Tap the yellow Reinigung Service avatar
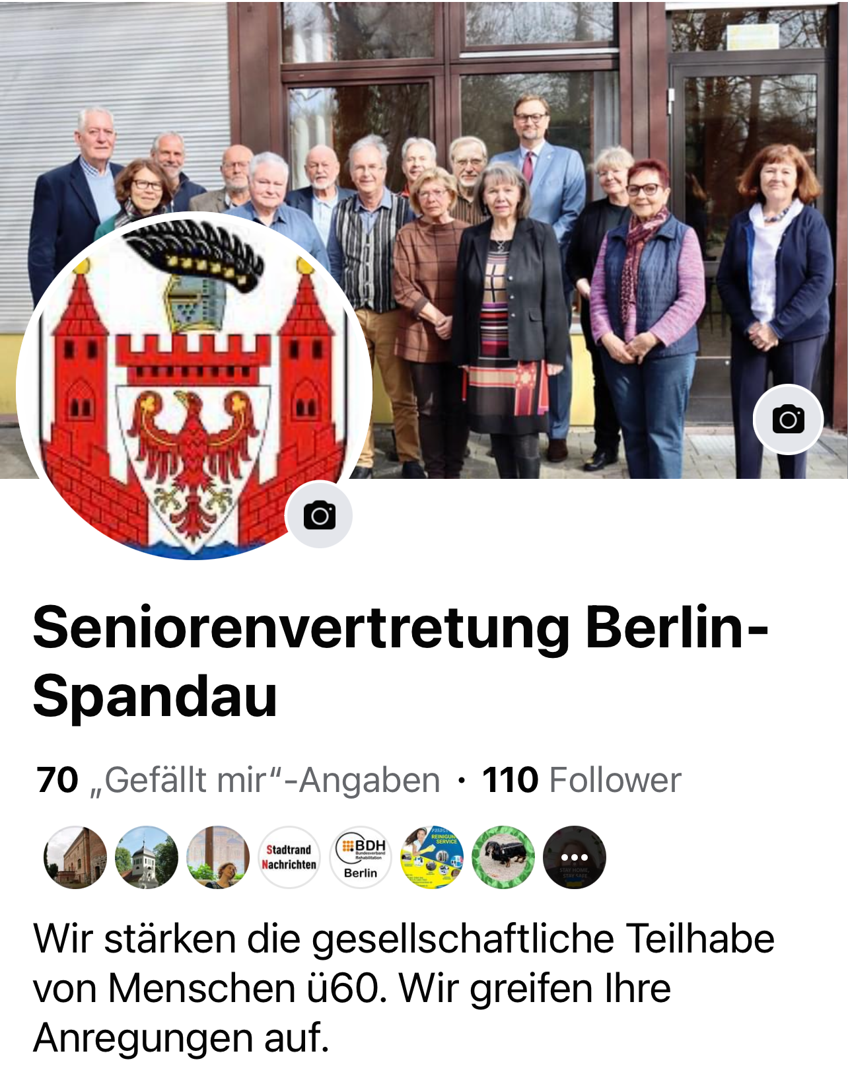The image size is (848, 1080). [432, 857]
